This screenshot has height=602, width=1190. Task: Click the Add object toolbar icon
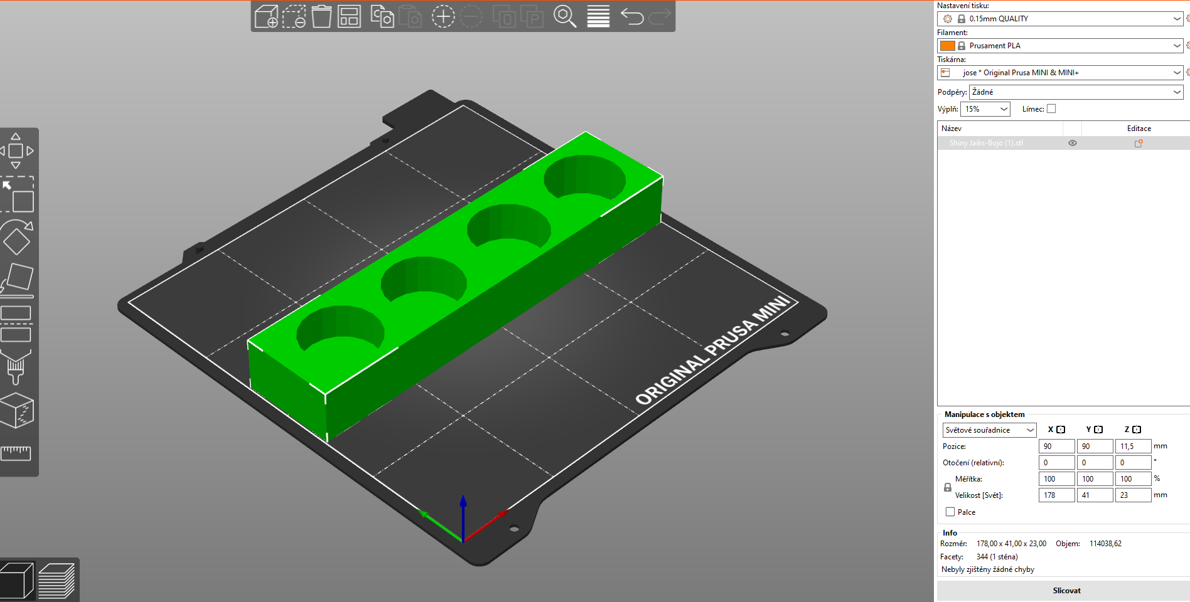point(266,17)
